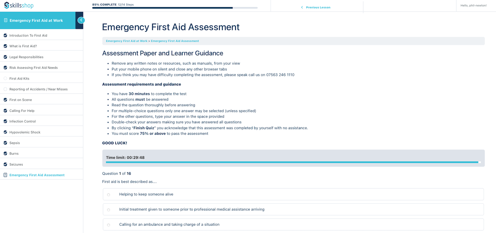Click the incomplete circle icon beside First Aid Kits

[x=5, y=79]
